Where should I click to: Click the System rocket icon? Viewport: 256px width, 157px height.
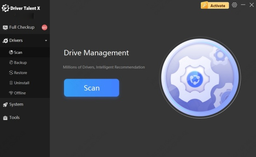[x=5, y=105]
